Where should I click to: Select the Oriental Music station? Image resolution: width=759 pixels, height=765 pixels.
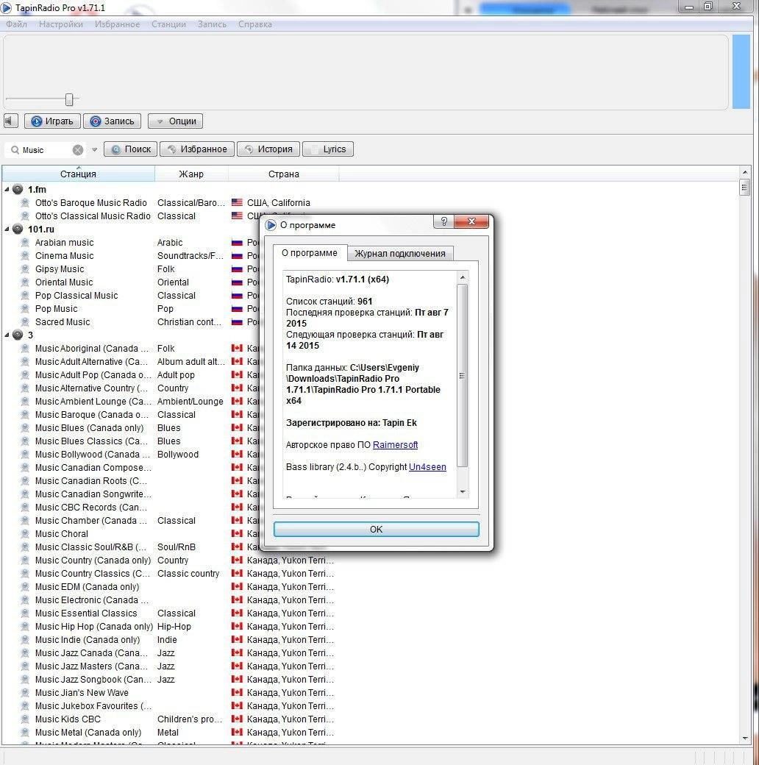point(64,282)
